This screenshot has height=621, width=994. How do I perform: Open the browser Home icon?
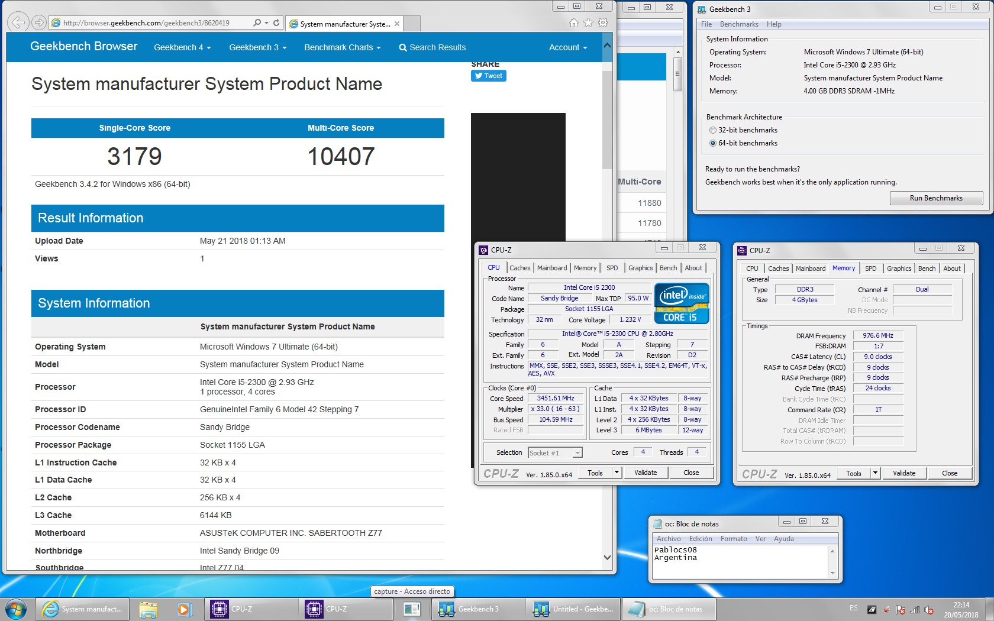573,23
